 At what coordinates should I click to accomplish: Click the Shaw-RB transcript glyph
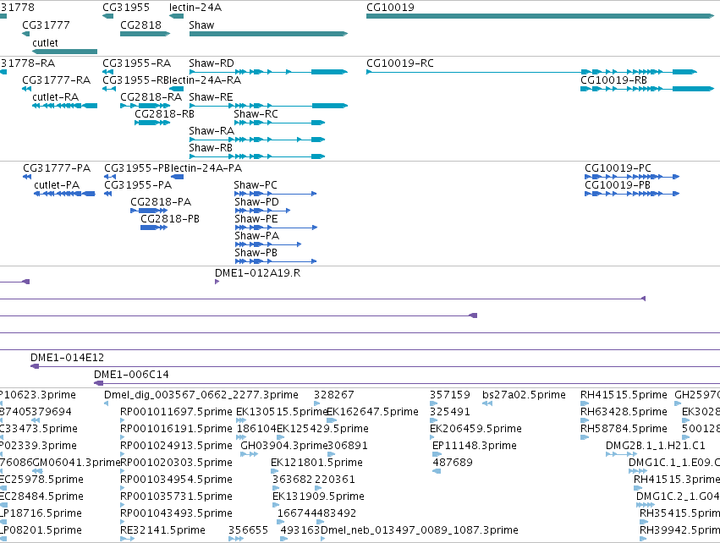[x=257, y=156]
